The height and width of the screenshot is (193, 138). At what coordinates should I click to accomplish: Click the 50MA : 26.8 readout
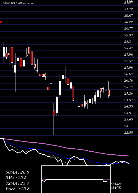click(17, 172)
